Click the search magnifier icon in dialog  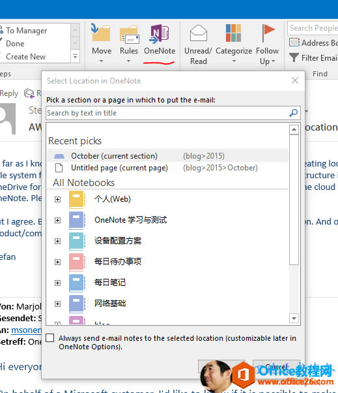294,113
